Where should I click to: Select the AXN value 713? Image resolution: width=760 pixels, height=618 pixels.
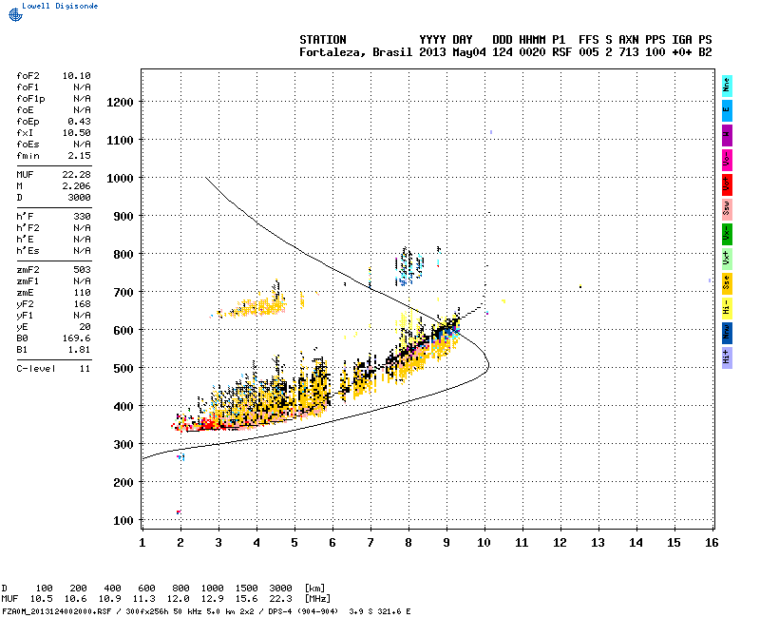coord(629,52)
